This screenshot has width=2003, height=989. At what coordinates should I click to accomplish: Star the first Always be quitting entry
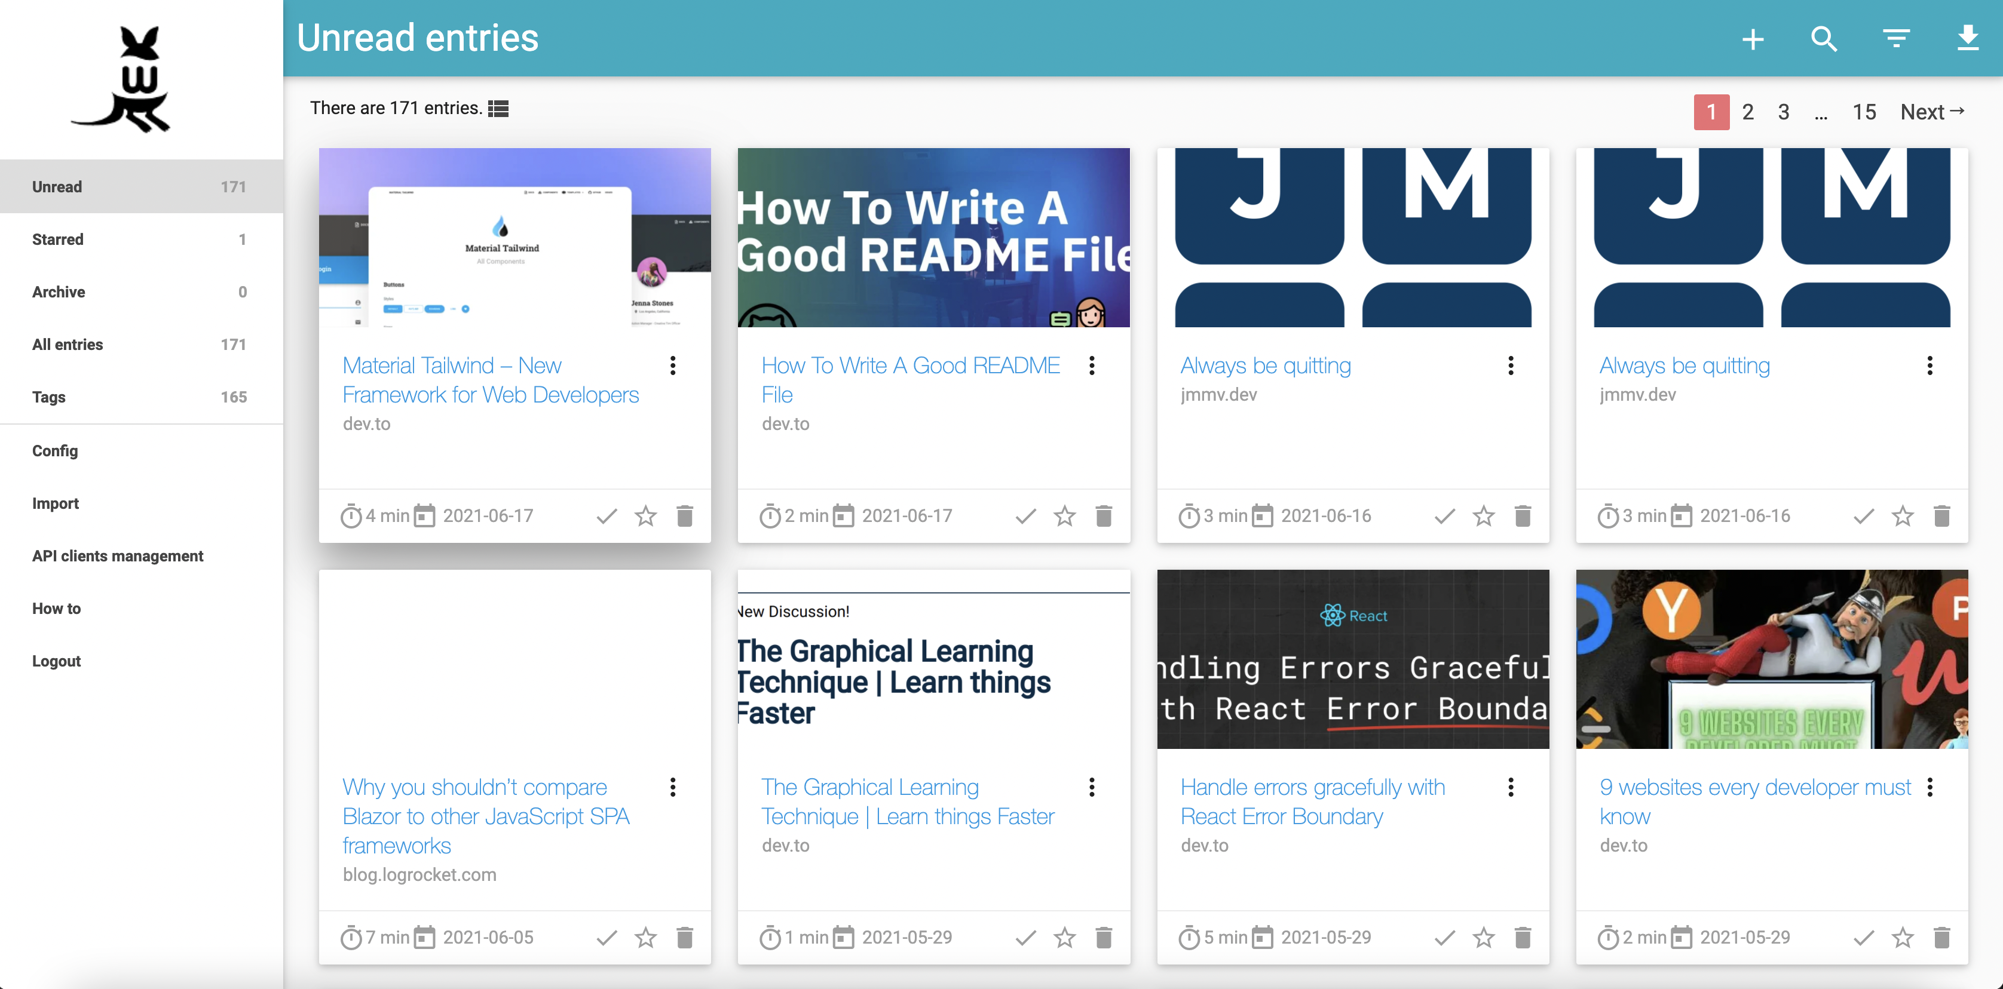point(1484,516)
